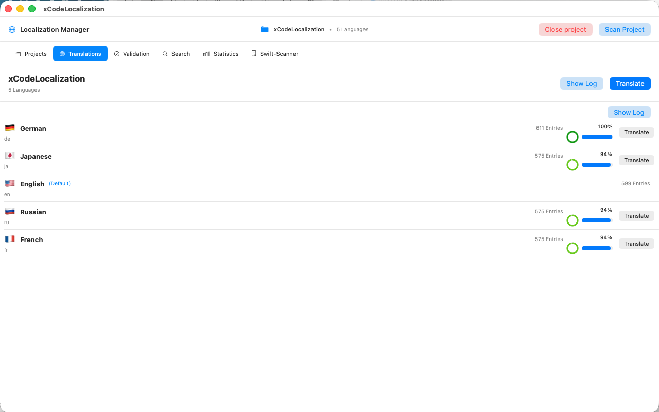Open the Projects tab

tap(30, 53)
